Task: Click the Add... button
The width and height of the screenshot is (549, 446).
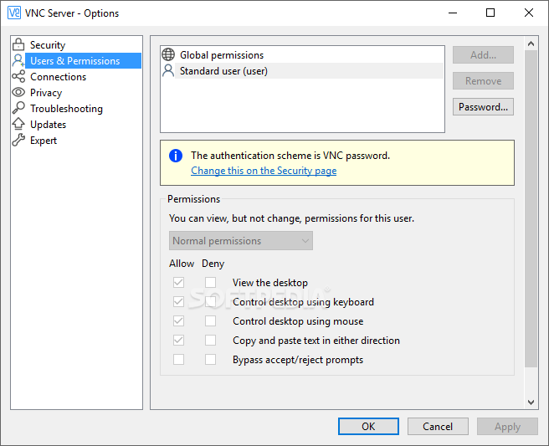Action: tap(483, 55)
